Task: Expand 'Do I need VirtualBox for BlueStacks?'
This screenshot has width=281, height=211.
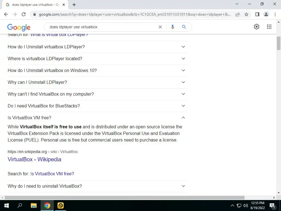Action: [x=97, y=106]
